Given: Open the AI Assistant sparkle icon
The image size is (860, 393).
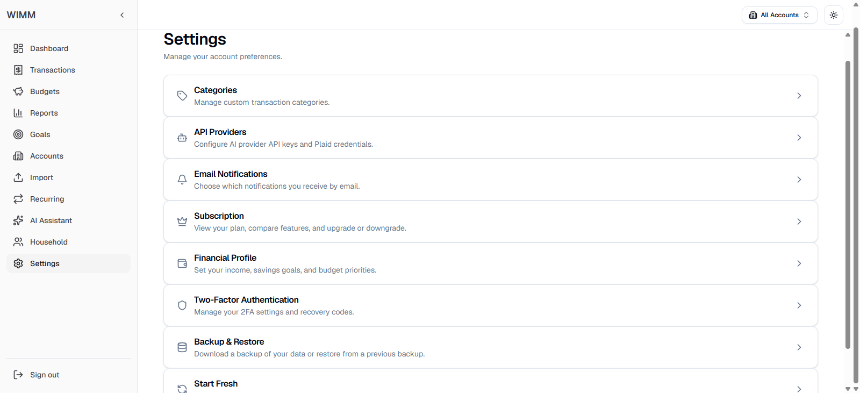Looking at the screenshot, I should click(18, 220).
